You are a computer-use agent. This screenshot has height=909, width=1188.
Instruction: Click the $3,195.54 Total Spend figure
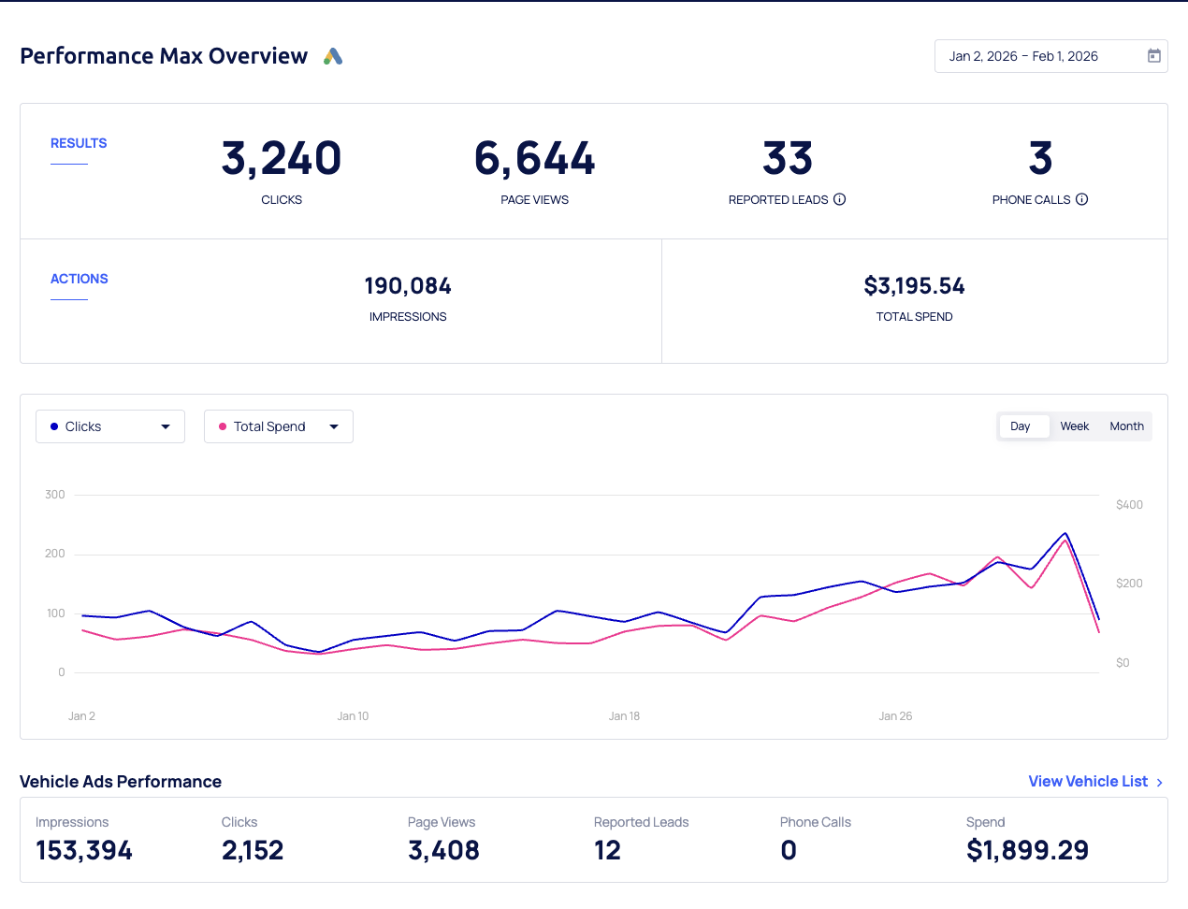(914, 286)
